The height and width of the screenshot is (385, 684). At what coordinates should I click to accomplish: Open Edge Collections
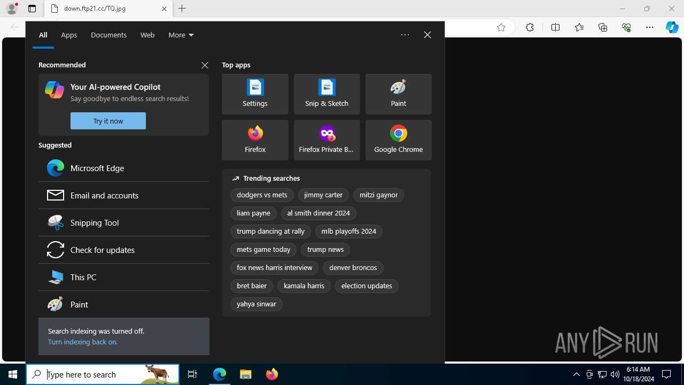tap(603, 27)
